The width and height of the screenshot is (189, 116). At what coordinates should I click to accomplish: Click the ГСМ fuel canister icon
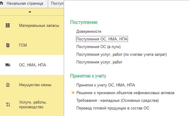tap(8, 45)
